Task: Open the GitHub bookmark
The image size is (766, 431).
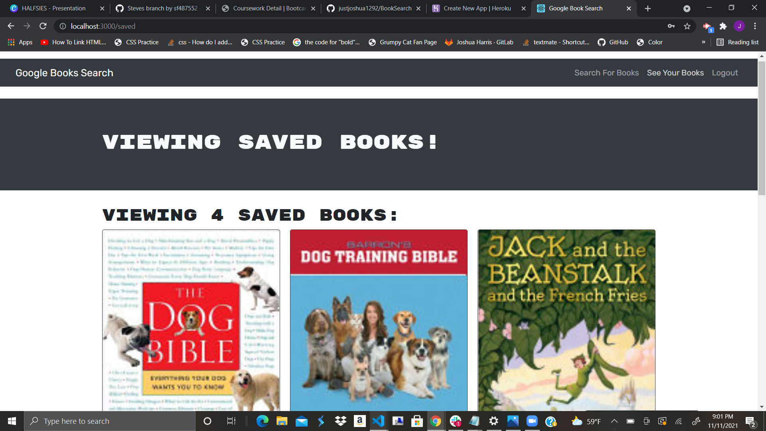Action: coord(613,42)
